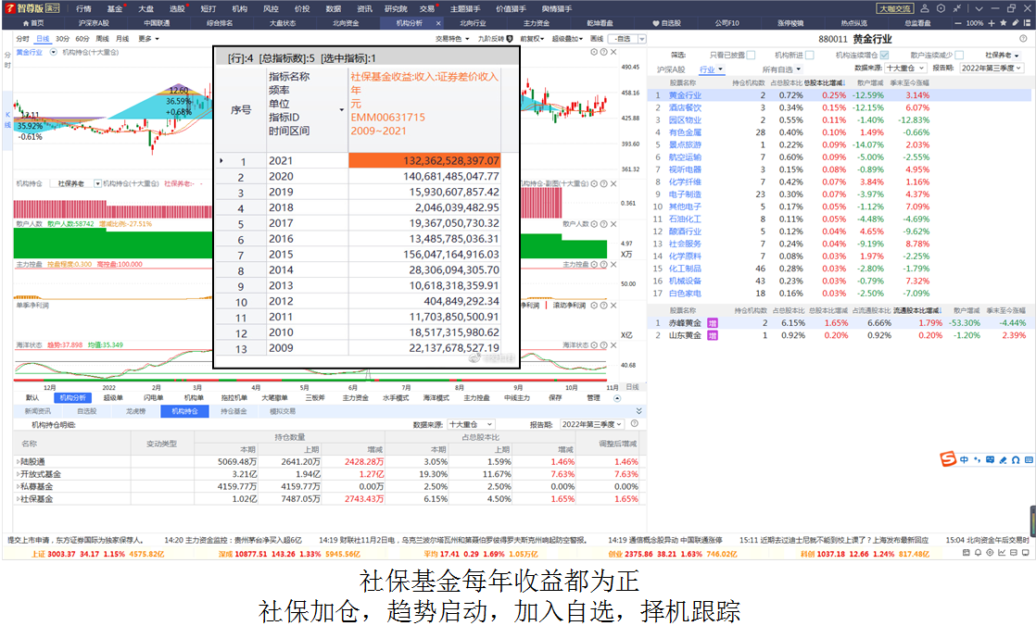
Task: Click the Sogou headphone icon
Action: click(1016, 459)
